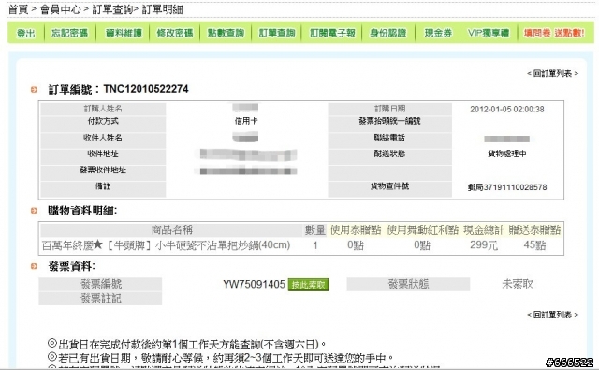Viewport: 599px width, 370px height.
Task: Open the 登出 logout menu item
Action: 25,34
